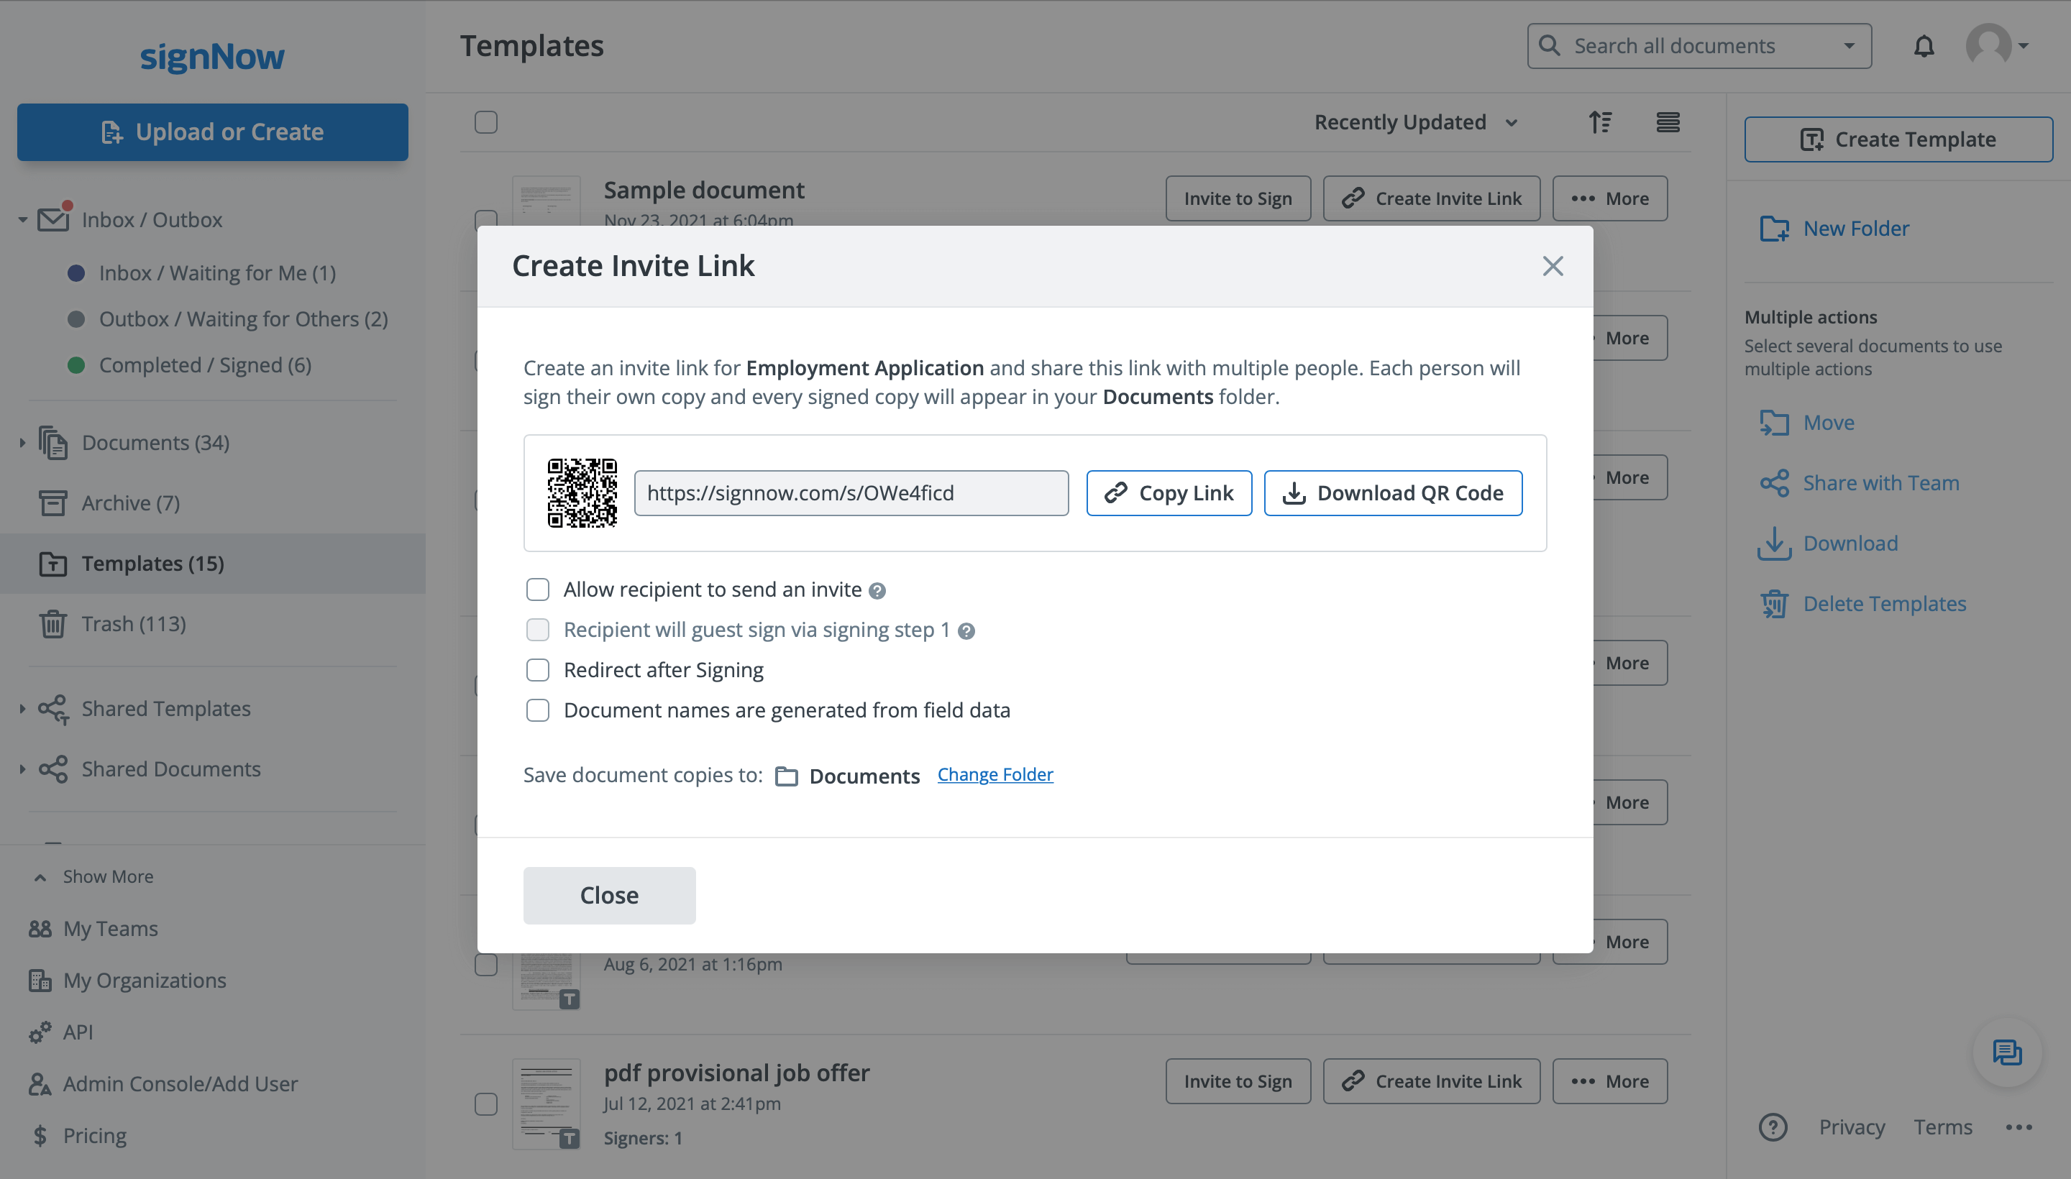
Task: Collapse the Inbox / Outbox section
Action: pyautogui.click(x=23, y=219)
